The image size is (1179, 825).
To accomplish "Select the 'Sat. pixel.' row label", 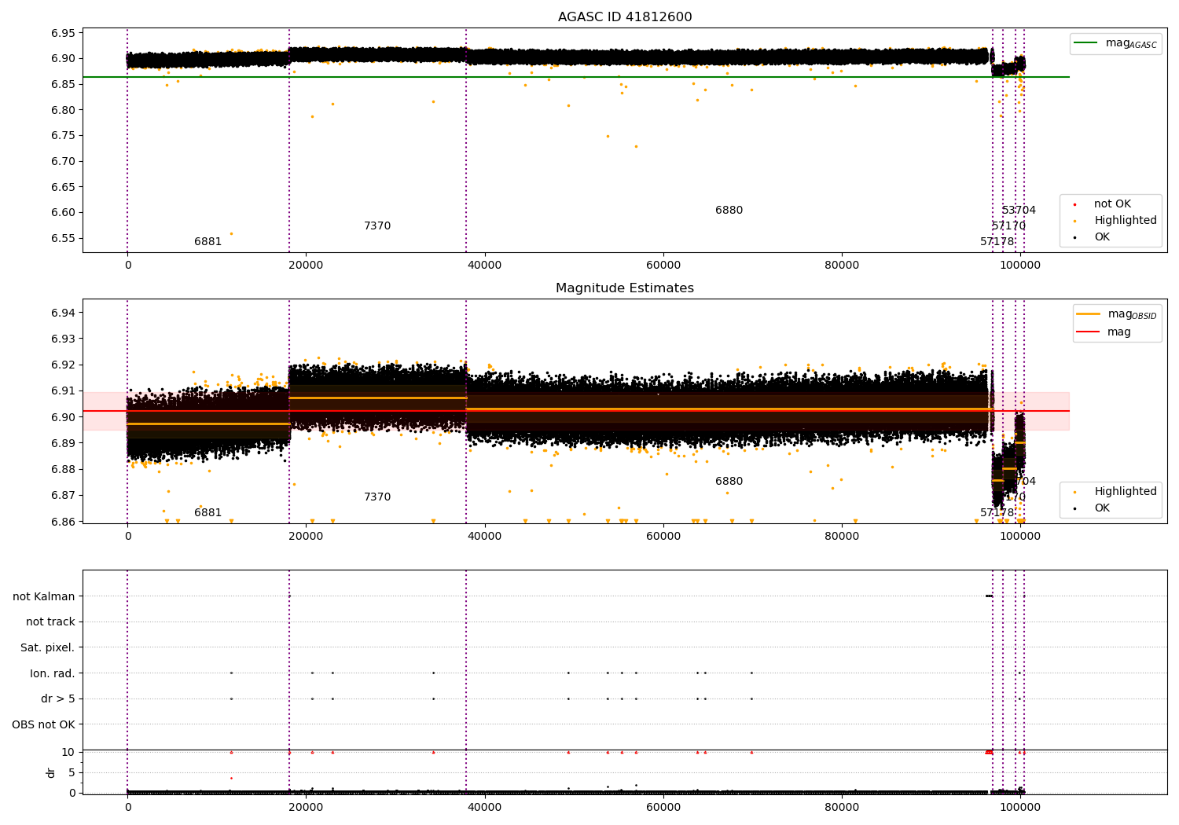I will point(47,647).
